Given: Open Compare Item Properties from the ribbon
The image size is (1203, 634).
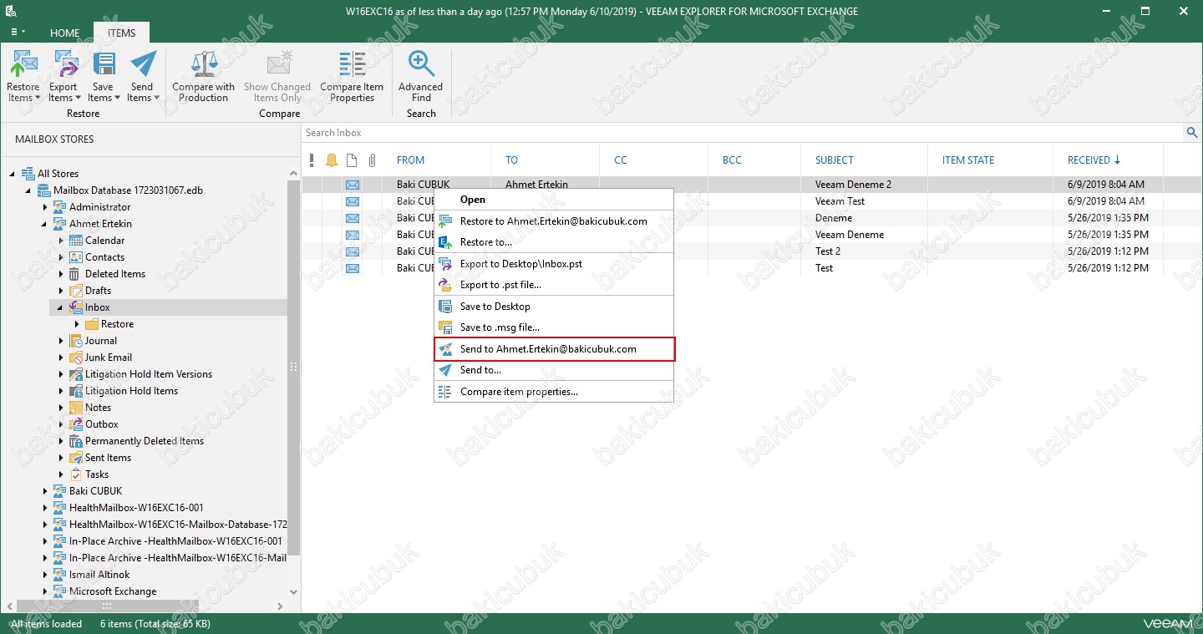Looking at the screenshot, I should 352,76.
